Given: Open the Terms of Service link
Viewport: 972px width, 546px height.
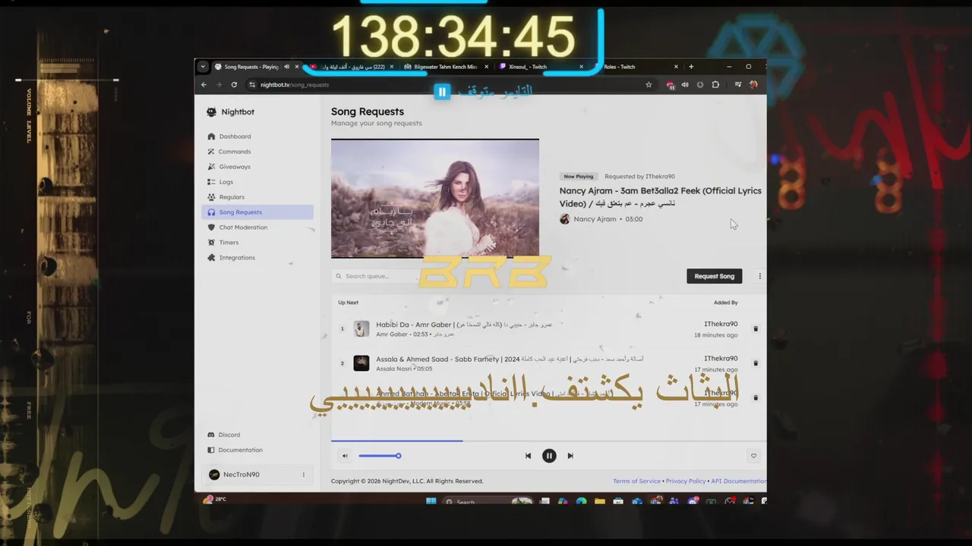Looking at the screenshot, I should 636,481.
